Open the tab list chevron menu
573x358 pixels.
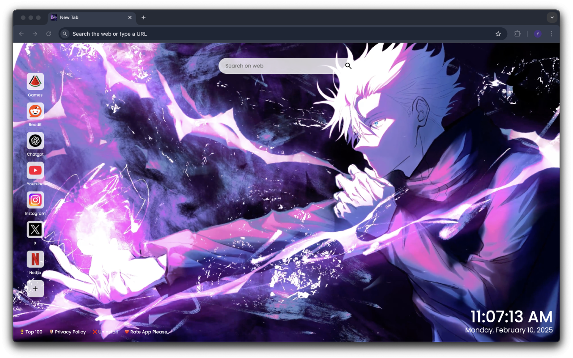click(552, 17)
